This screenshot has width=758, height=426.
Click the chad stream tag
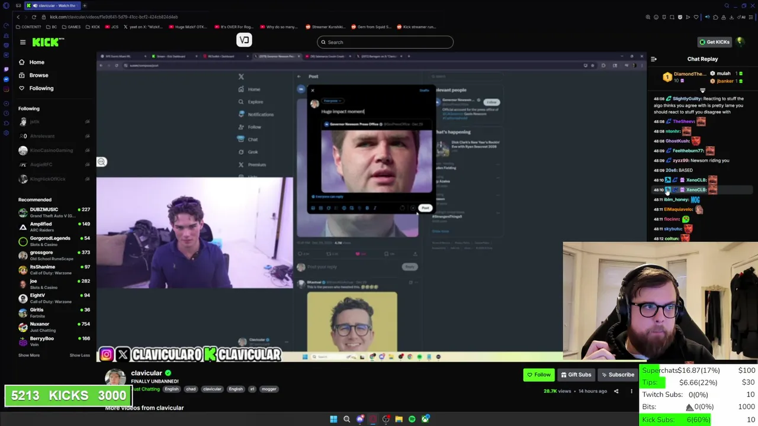191,389
